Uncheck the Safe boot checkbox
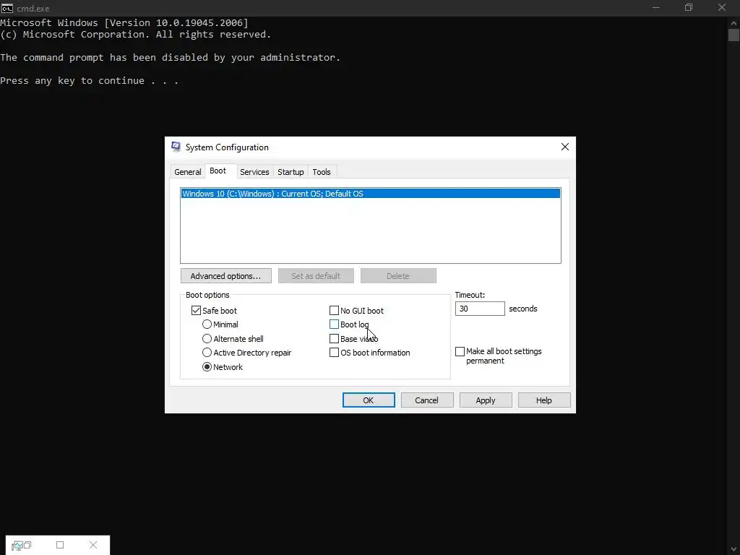Screen dimensions: 740x555 pyautogui.click(x=196, y=311)
